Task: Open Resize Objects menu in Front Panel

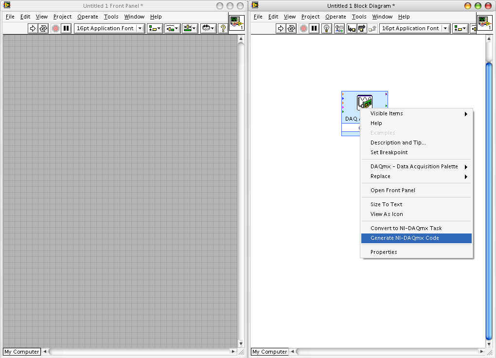Action: pos(190,29)
